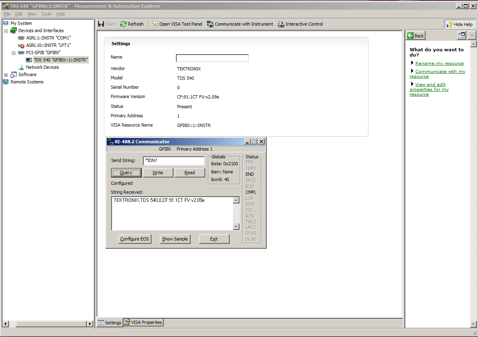Click help pane scrollbar down arrow

[x=474, y=324]
